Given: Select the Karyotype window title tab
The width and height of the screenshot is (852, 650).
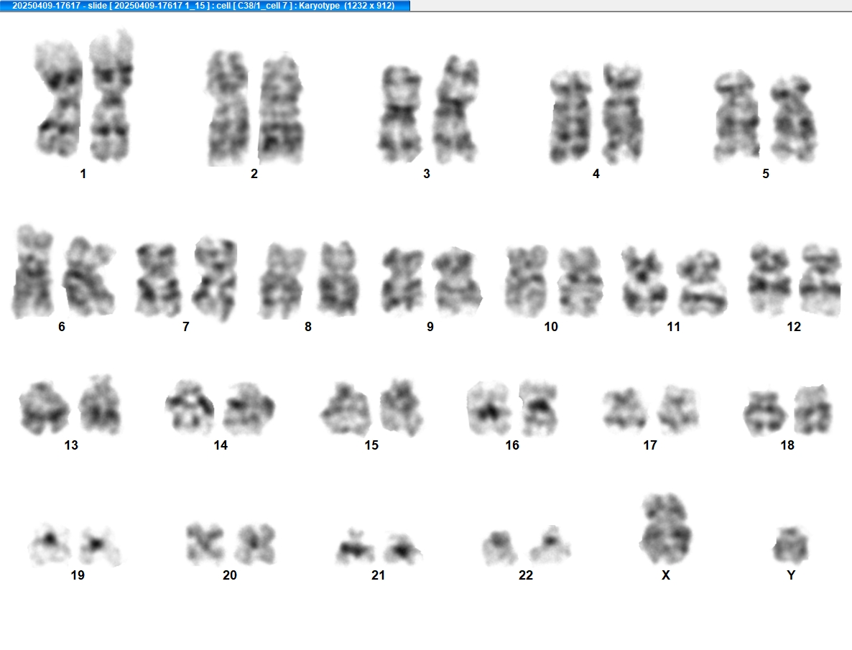Looking at the screenshot, I should coord(205,6).
